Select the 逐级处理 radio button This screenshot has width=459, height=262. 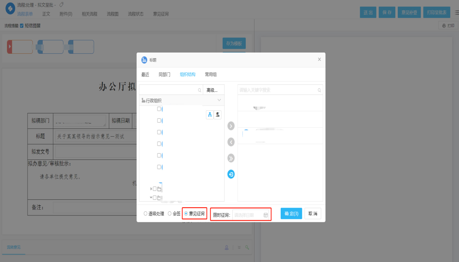click(x=146, y=214)
